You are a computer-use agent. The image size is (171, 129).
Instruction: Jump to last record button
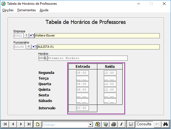[29, 124]
